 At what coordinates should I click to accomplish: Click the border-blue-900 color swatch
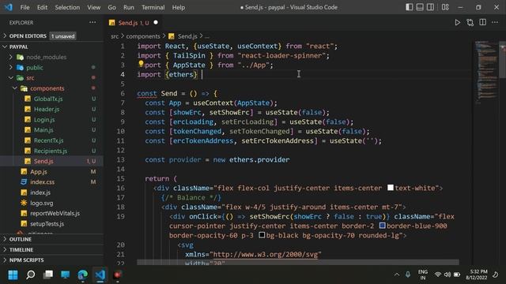pos(382,226)
